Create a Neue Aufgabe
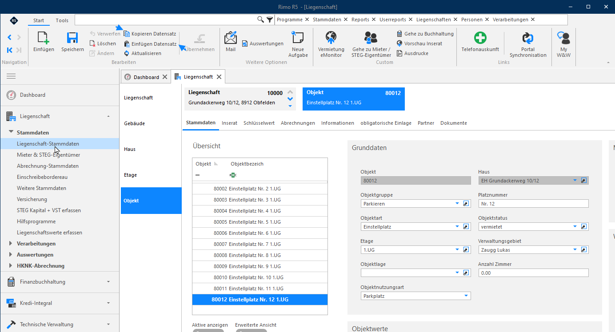Screen dimensions: 615x332 (298, 44)
